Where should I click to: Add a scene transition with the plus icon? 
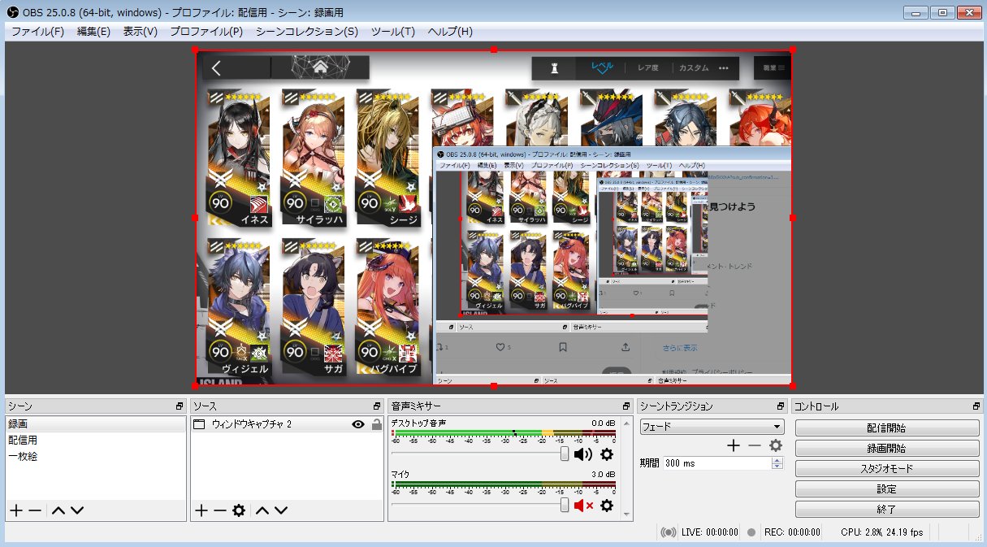(734, 445)
